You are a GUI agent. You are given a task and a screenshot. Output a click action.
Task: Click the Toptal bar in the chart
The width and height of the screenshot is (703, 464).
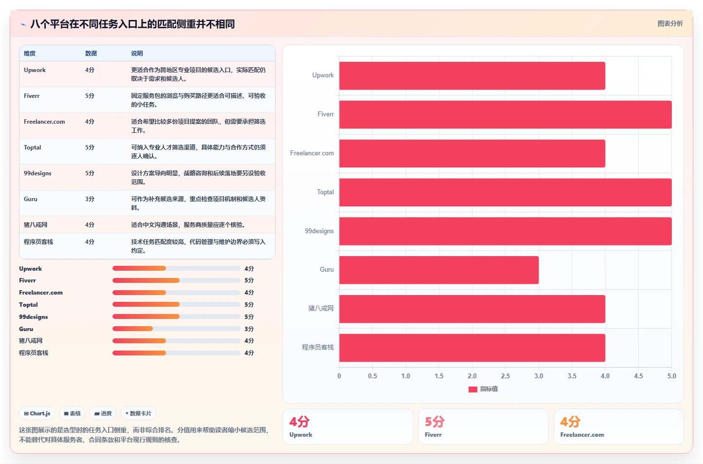[505, 192]
